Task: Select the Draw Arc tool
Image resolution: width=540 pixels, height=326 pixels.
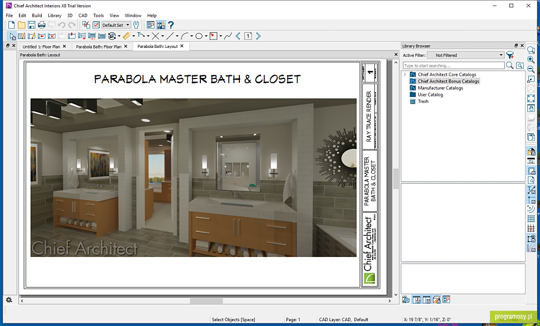Action: tap(184, 36)
